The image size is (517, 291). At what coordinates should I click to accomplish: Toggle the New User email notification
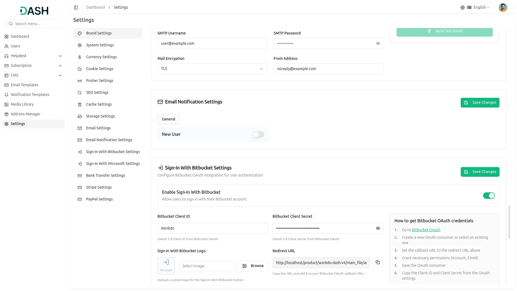pyautogui.click(x=258, y=134)
